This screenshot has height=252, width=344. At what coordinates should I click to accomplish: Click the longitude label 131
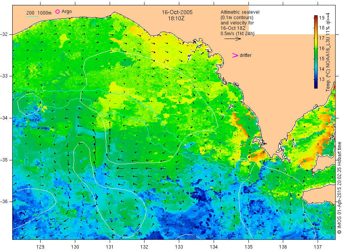click(x=110, y=247)
